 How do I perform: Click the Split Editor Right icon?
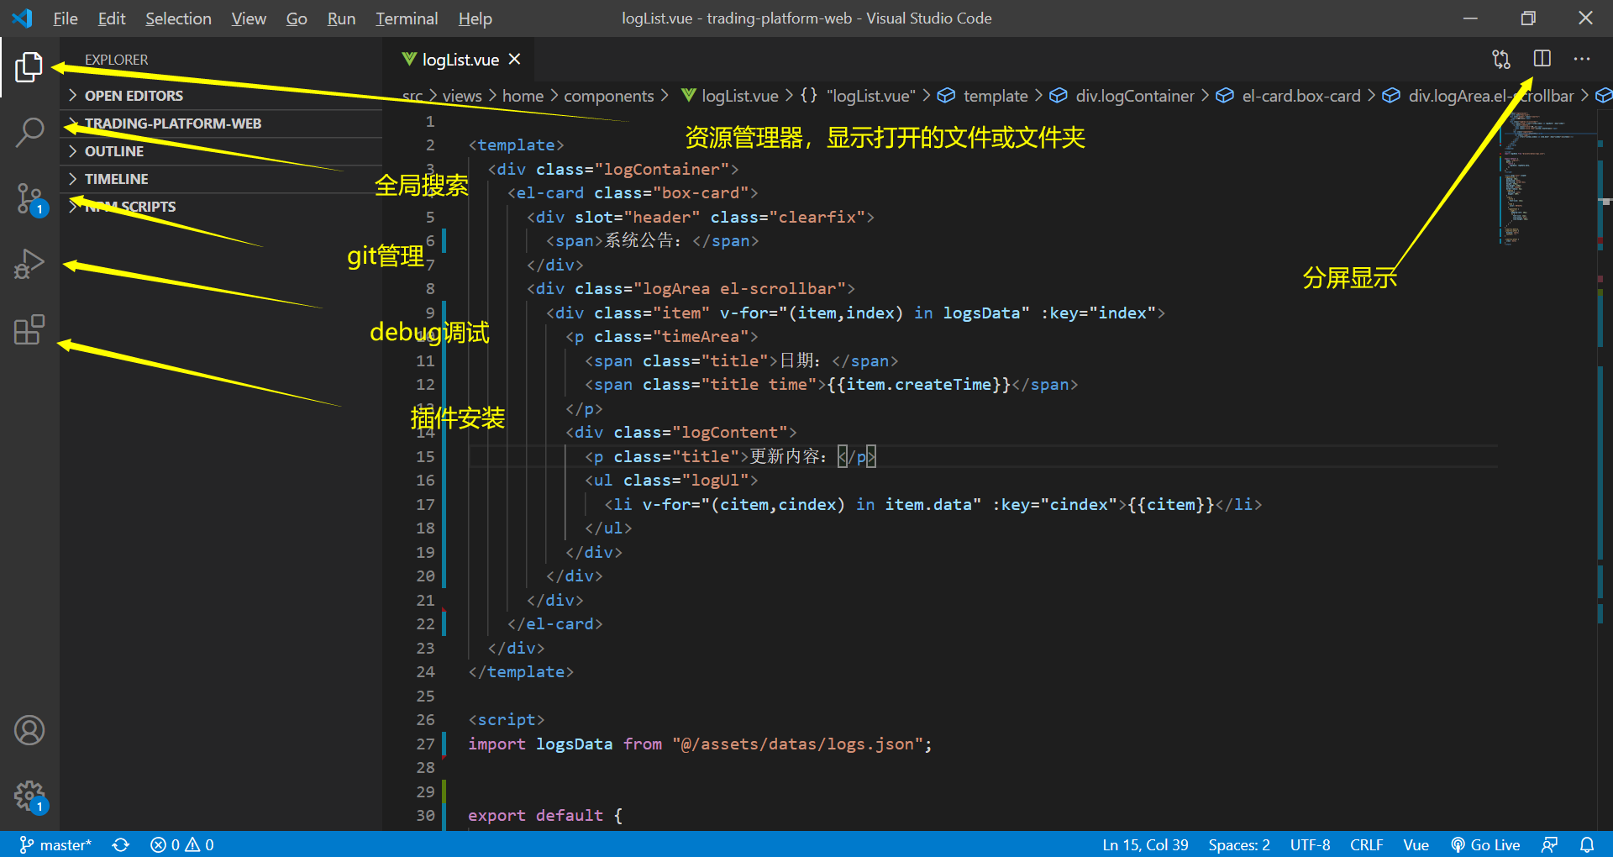click(x=1542, y=59)
